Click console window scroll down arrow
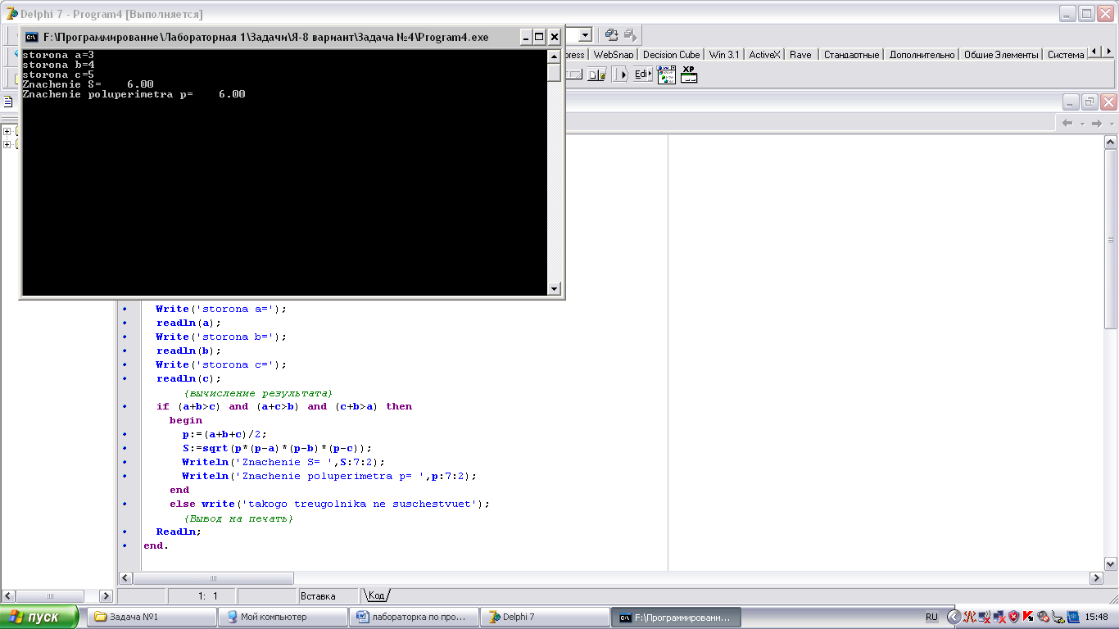Image resolution: width=1119 pixels, height=629 pixels. point(555,288)
